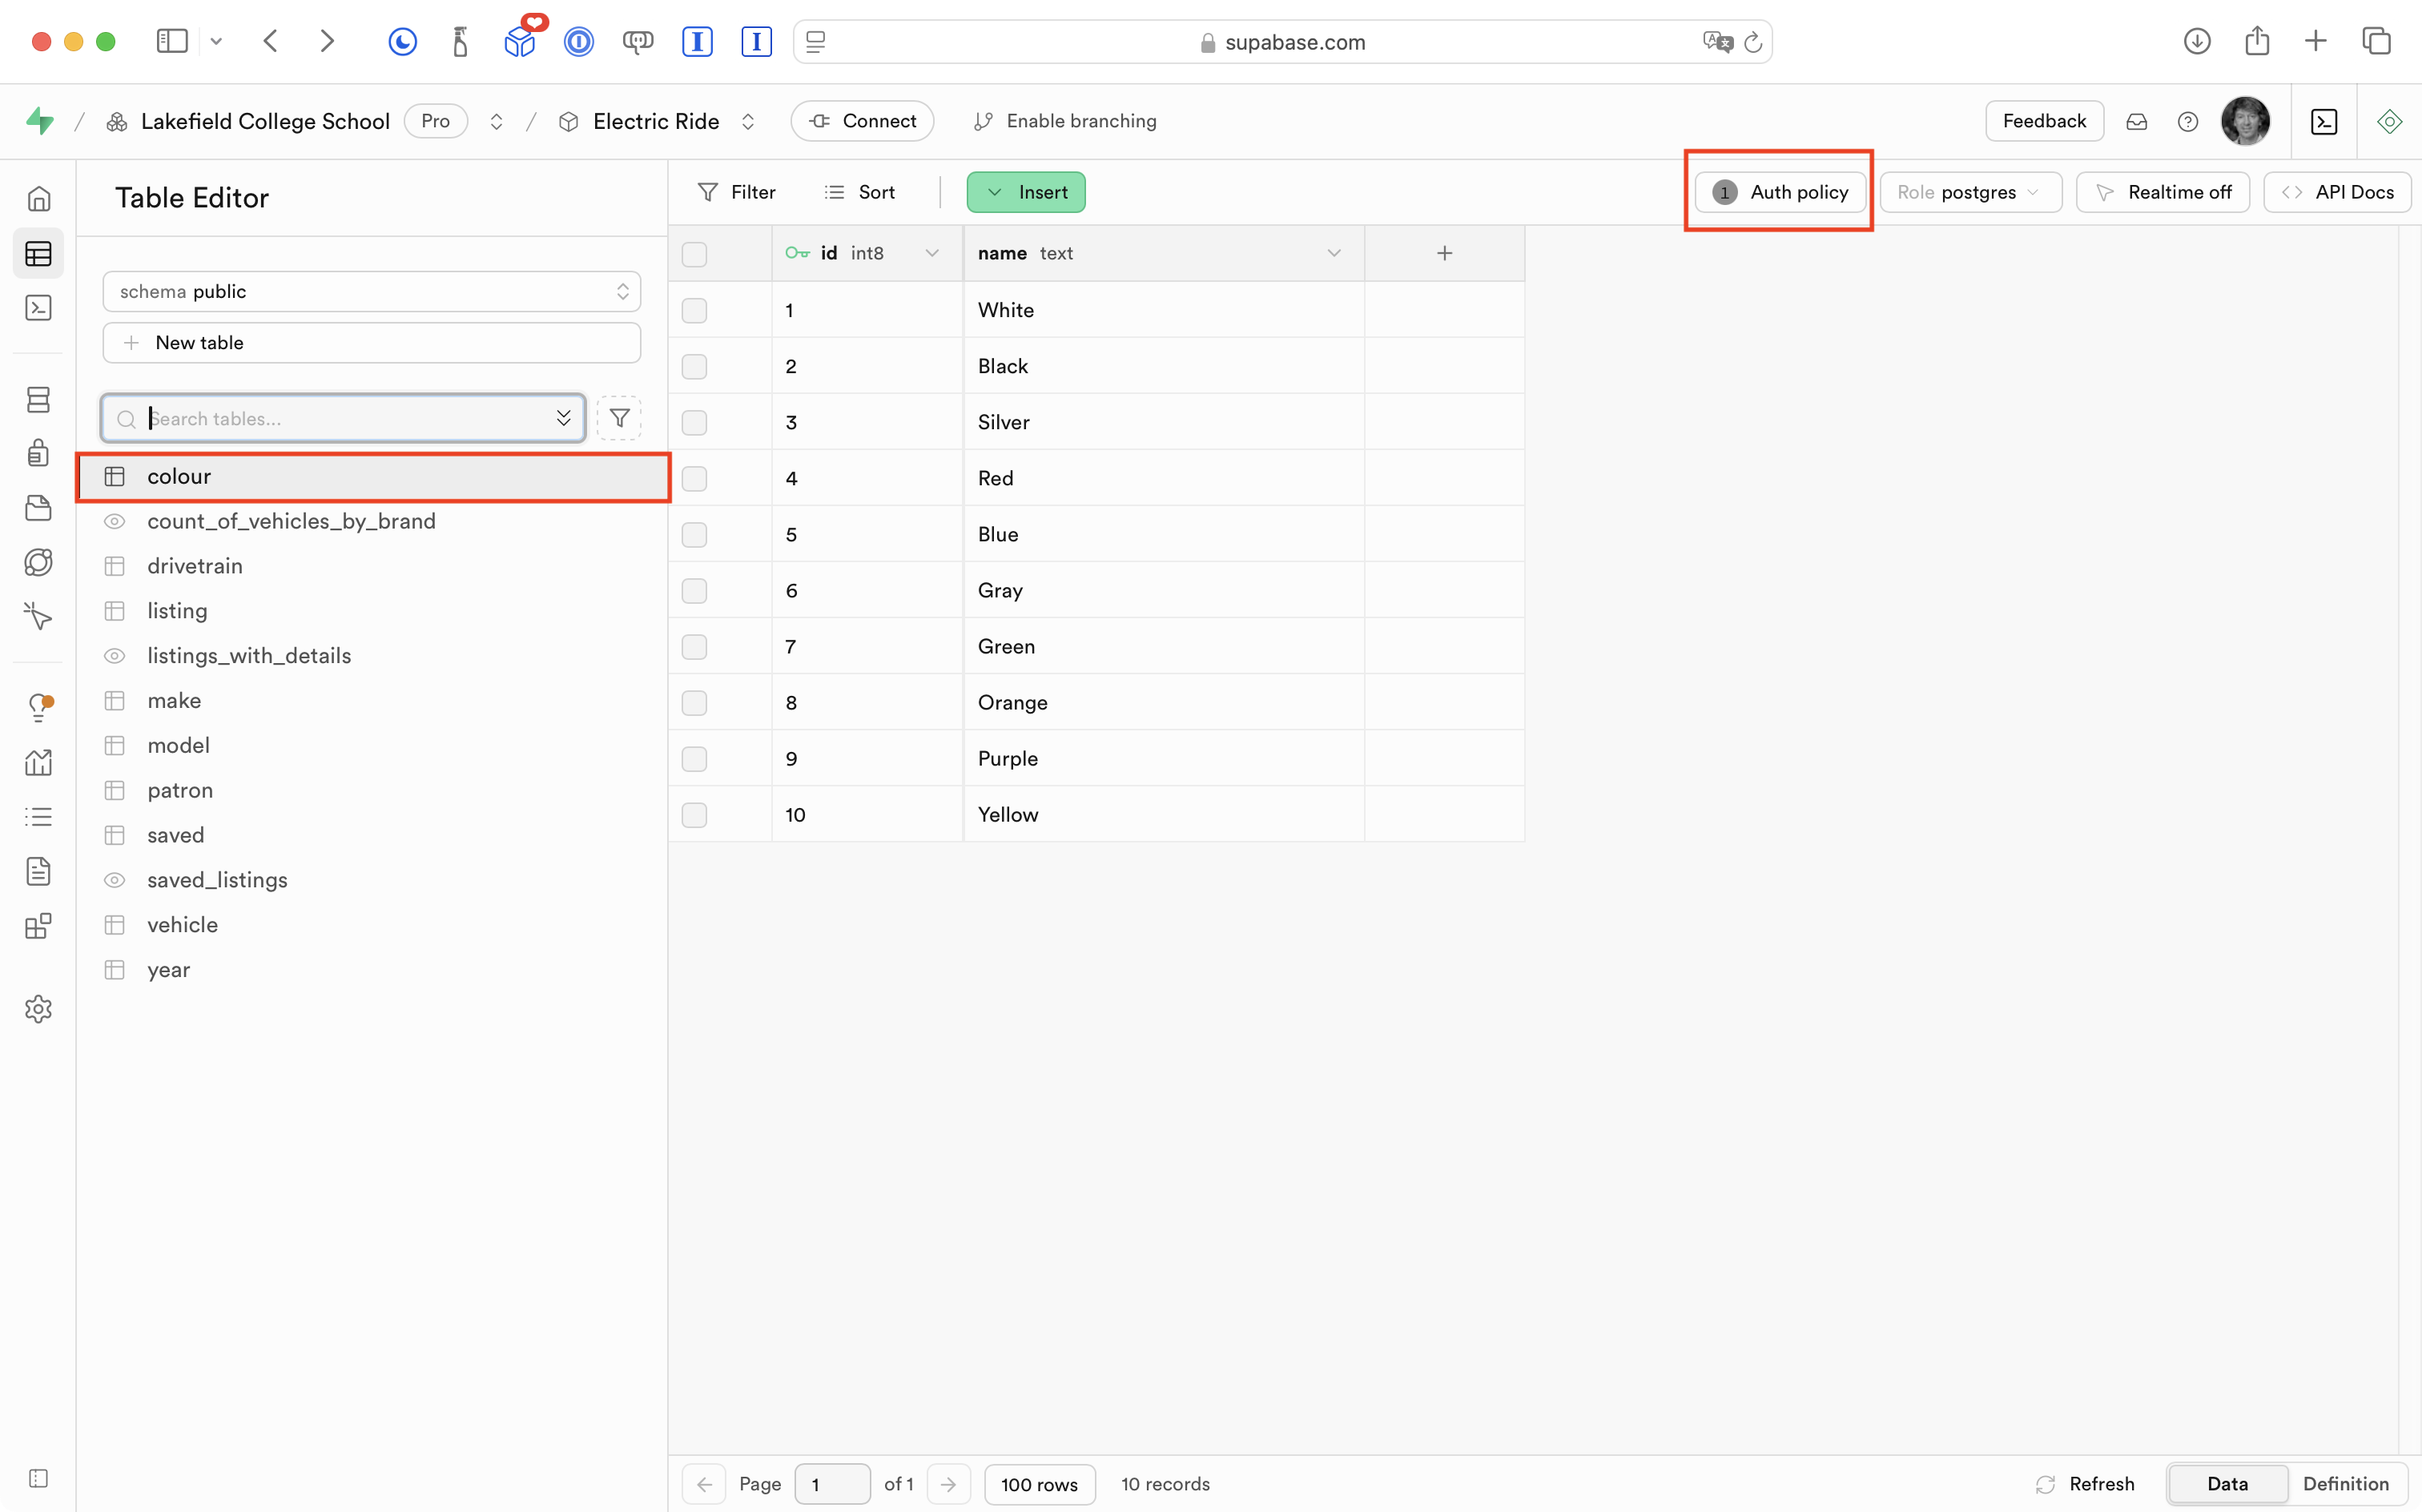
Task: Select the vehicle table in list
Action: [x=182, y=925]
